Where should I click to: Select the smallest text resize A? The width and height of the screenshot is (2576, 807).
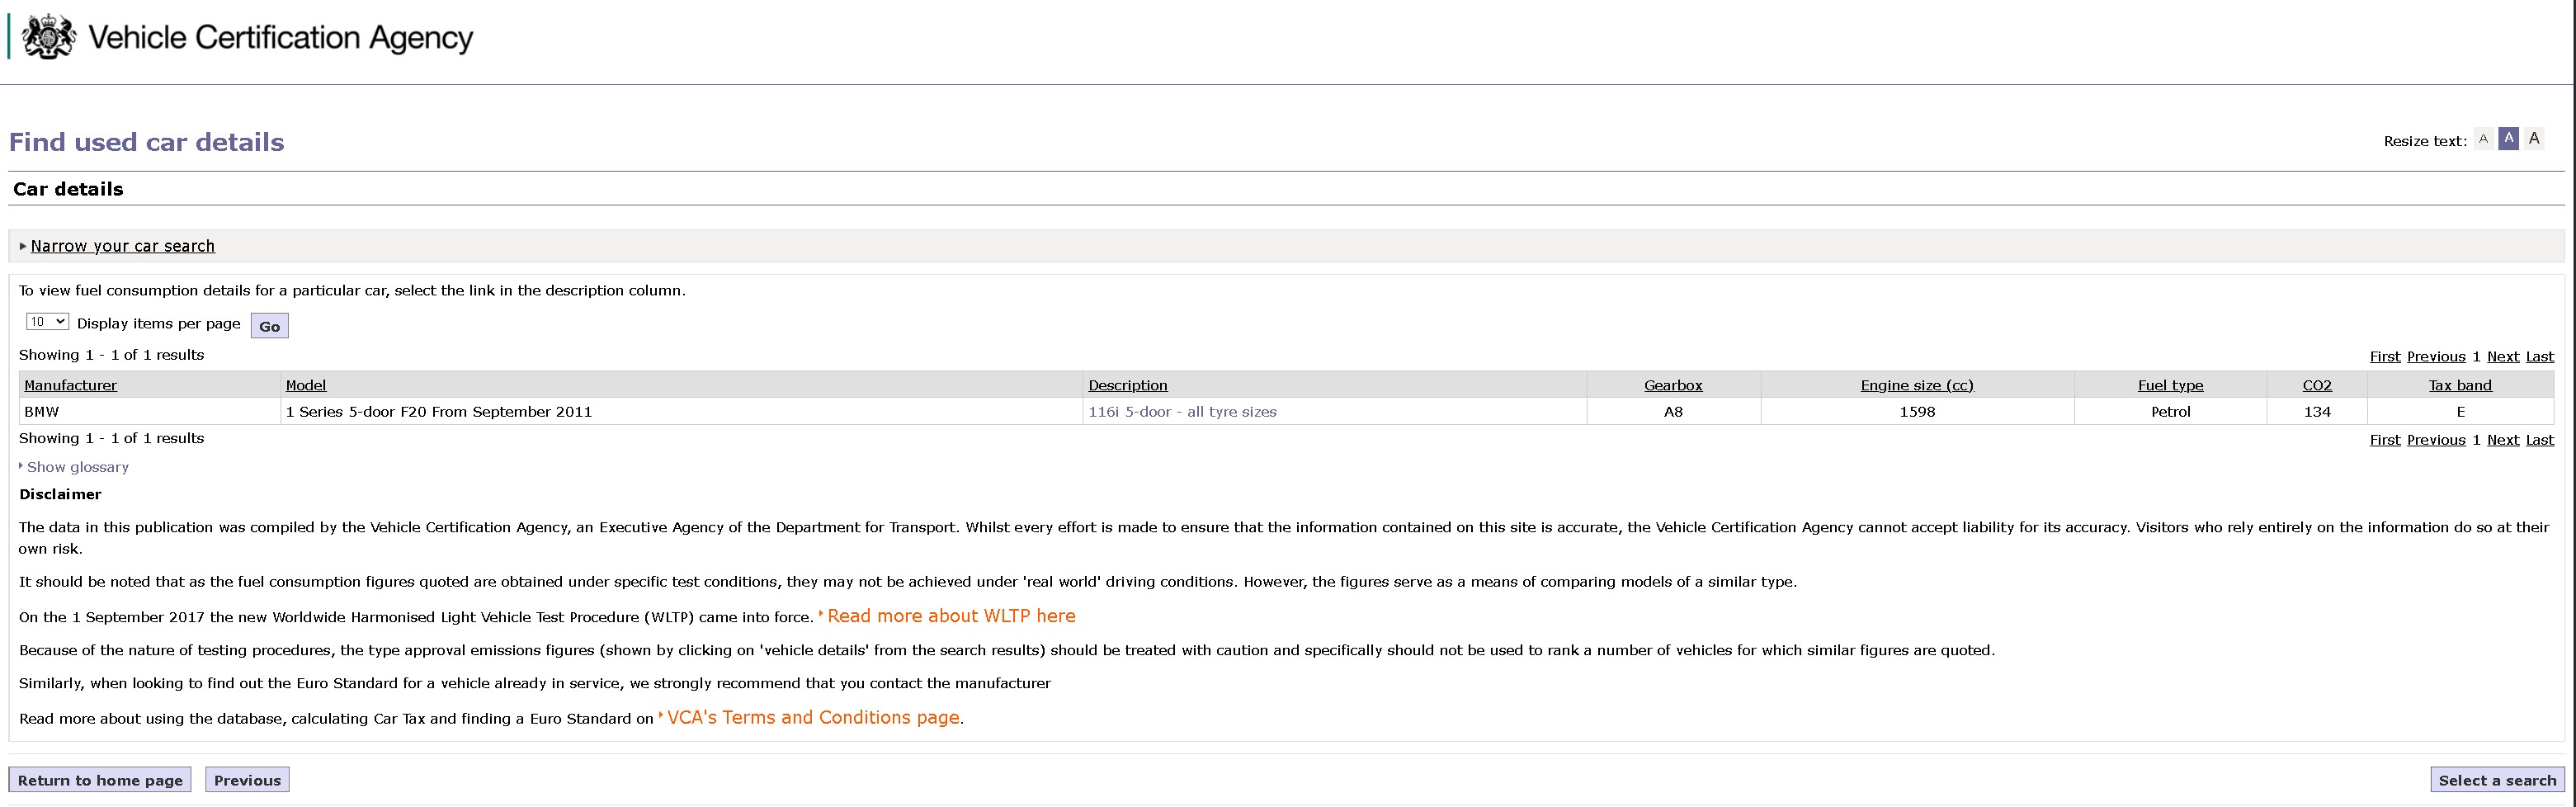2482,140
